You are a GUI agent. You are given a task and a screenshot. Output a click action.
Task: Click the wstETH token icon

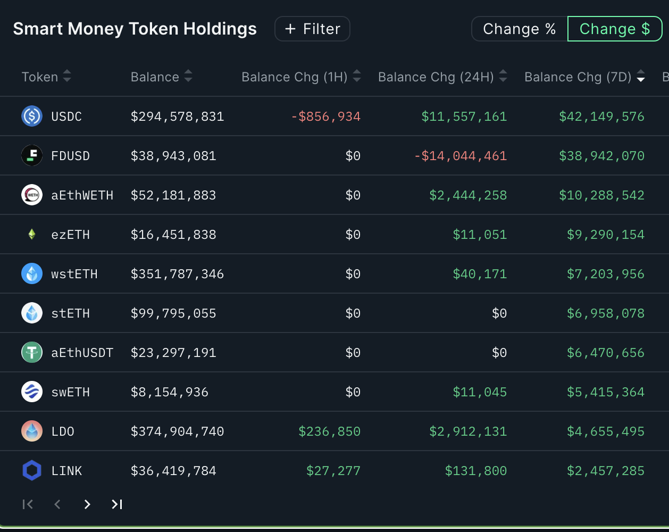(32, 273)
